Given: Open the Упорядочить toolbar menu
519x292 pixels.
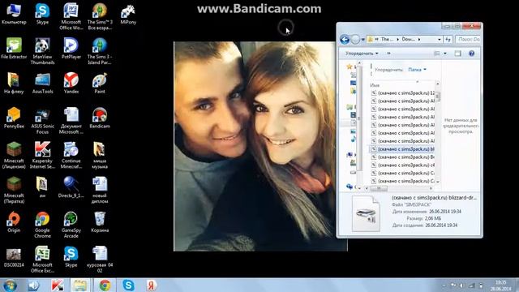Looking at the screenshot, I should tap(362, 54).
